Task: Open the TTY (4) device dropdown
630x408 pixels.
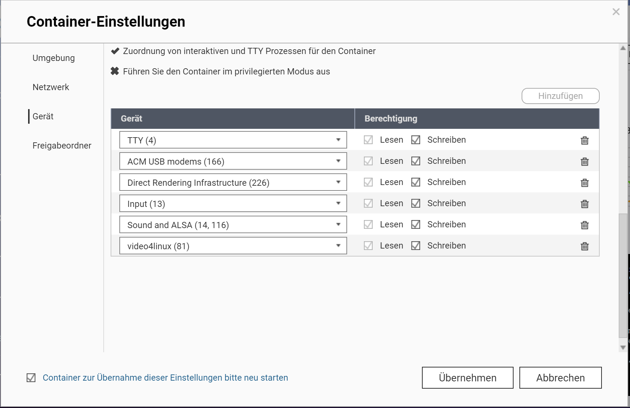Action: 233,140
